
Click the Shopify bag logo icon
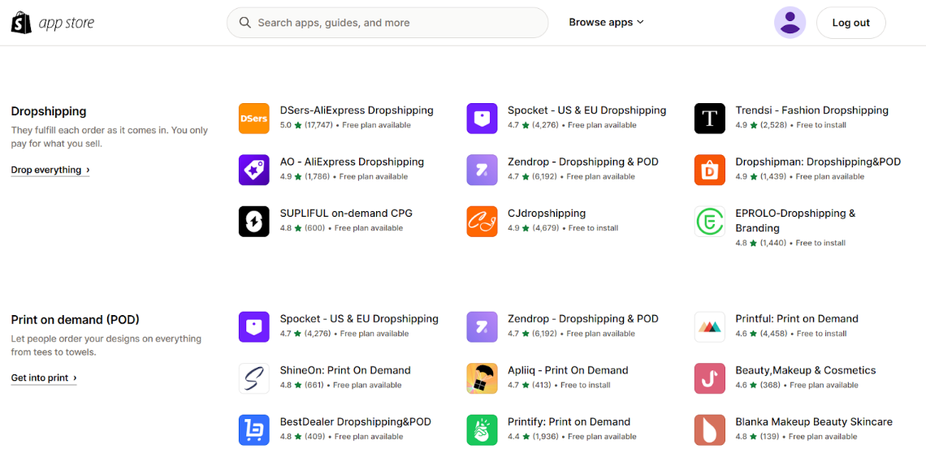22,23
